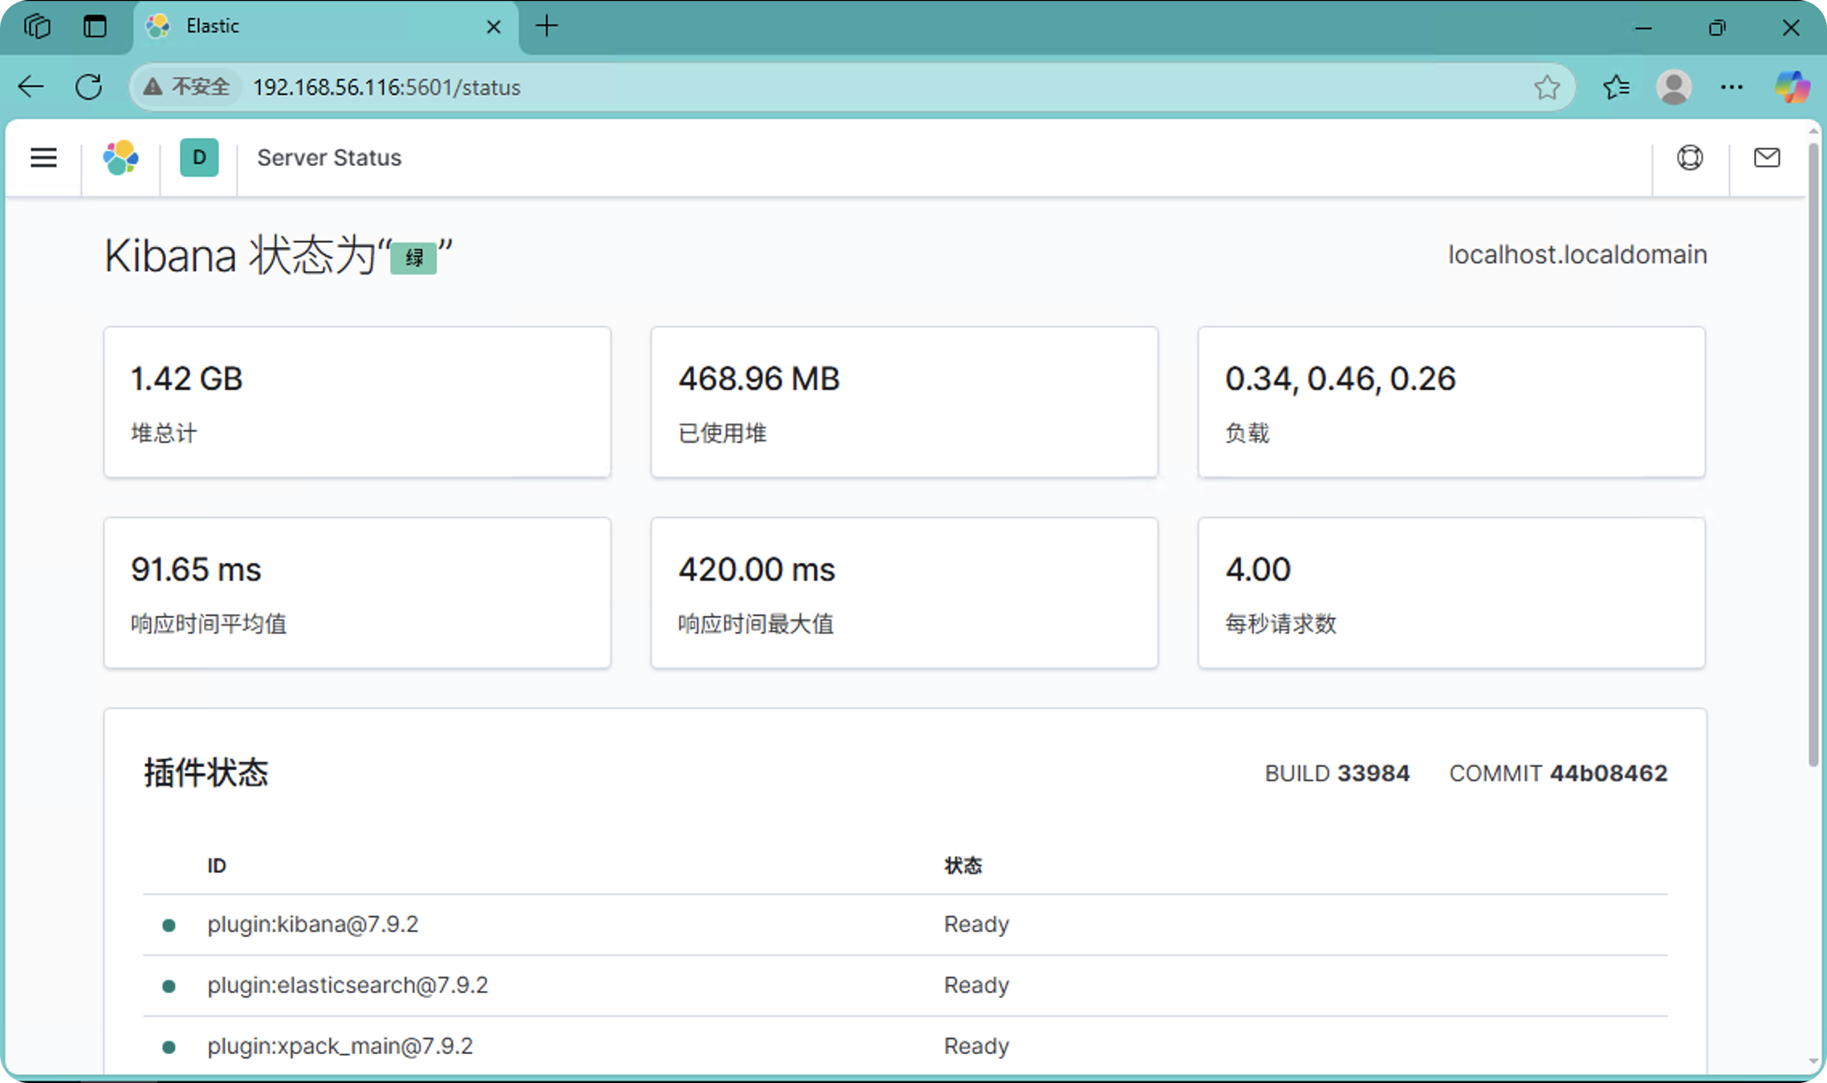Open browser settings three-dots menu

tap(1731, 87)
